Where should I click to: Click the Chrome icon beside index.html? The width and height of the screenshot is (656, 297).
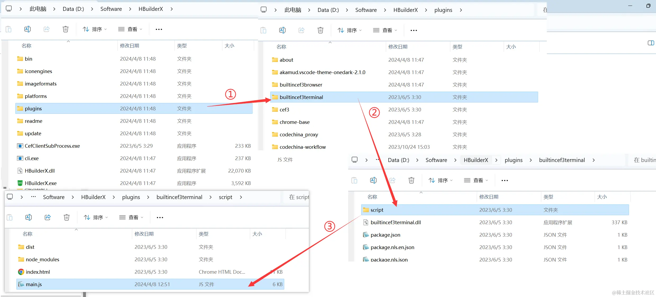pyautogui.click(x=21, y=272)
